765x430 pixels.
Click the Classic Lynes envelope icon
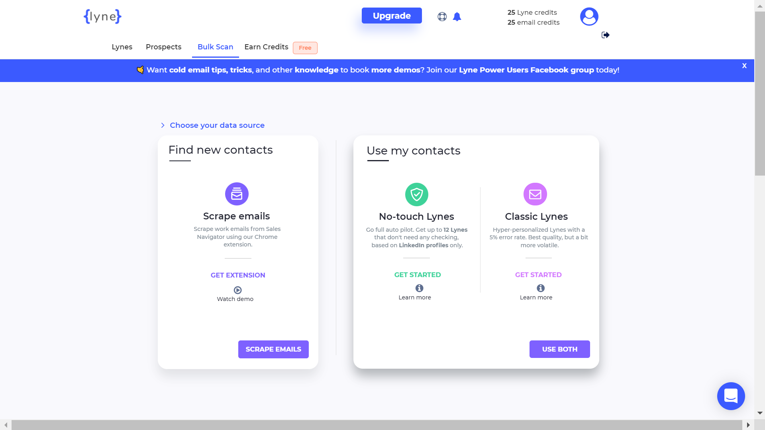(535, 194)
